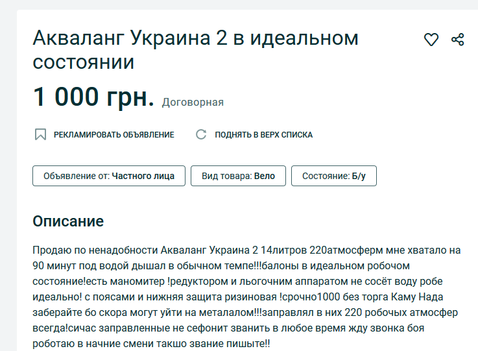
Task: Click the heart favorite icon
Action: point(431,40)
